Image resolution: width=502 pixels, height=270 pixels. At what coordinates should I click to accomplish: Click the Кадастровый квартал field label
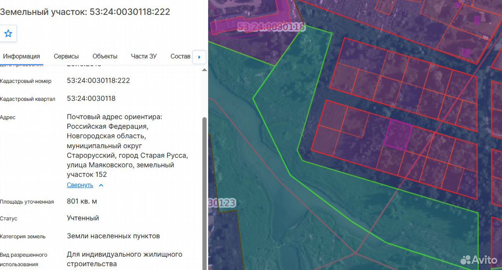click(28, 99)
